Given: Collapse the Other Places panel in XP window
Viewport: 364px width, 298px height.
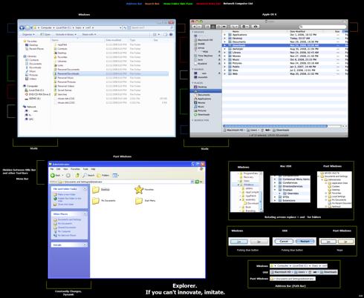Looking at the screenshot, I should coord(85,213).
